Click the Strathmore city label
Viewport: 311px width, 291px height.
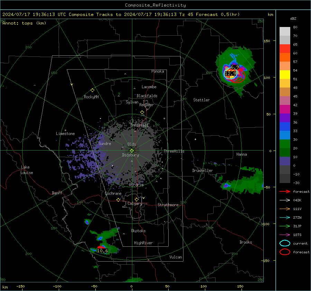(168, 205)
